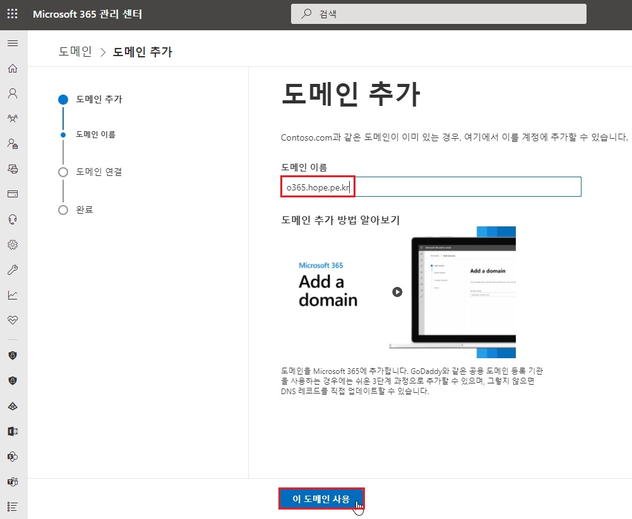Go back to 도메인 breadcrumb
Image resolution: width=632 pixels, height=519 pixels.
point(75,52)
